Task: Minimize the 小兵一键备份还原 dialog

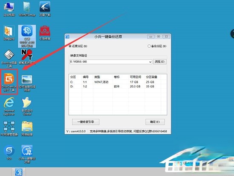Action: (151, 37)
